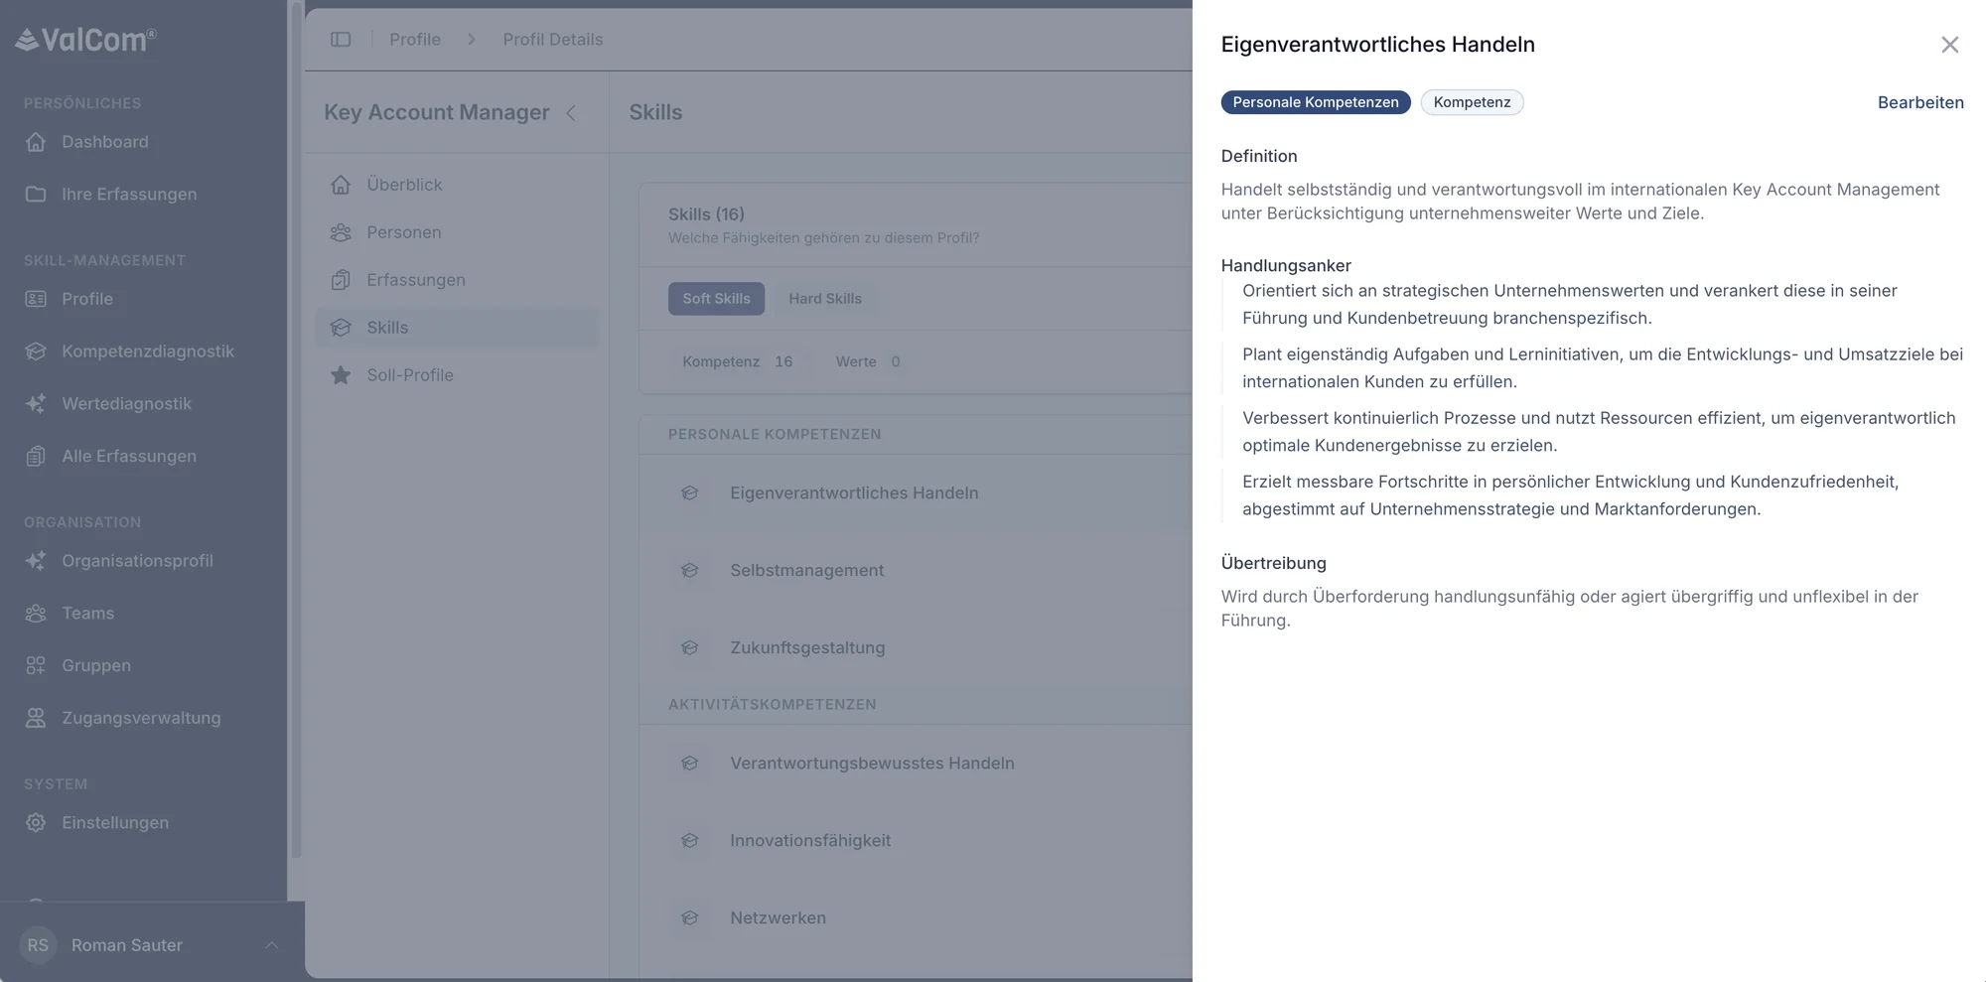Screen dimensions: 1986x982
Task: Toggle the sidebar collapse icon beside Profile breadcrumb
Action: (x=341, y=40)
